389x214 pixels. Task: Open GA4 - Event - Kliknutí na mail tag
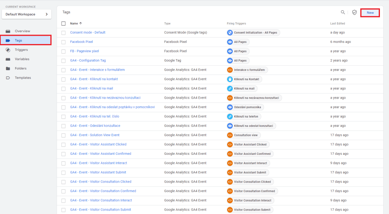tap(92, 88)
